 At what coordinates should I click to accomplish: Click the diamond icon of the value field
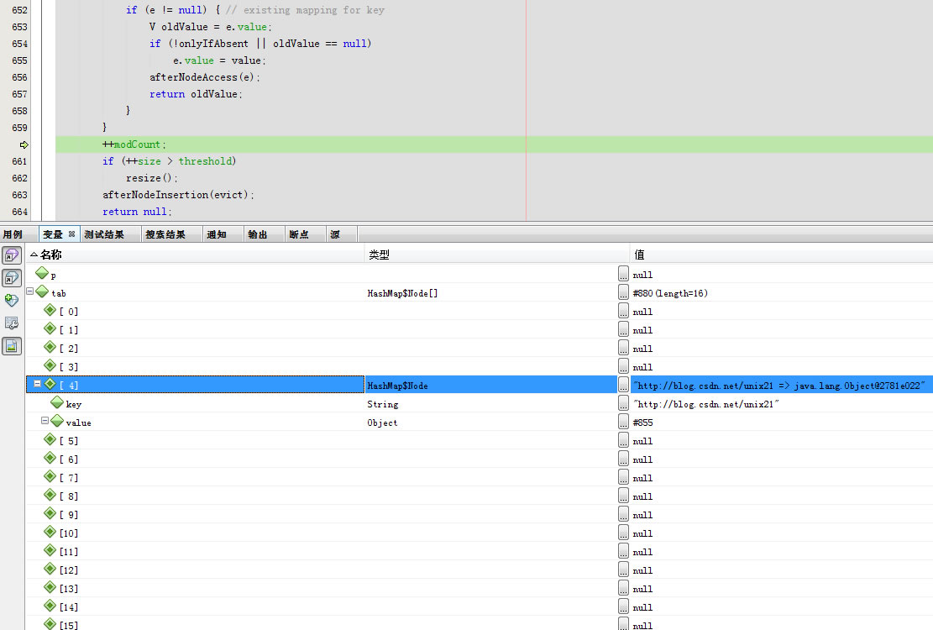57,421
